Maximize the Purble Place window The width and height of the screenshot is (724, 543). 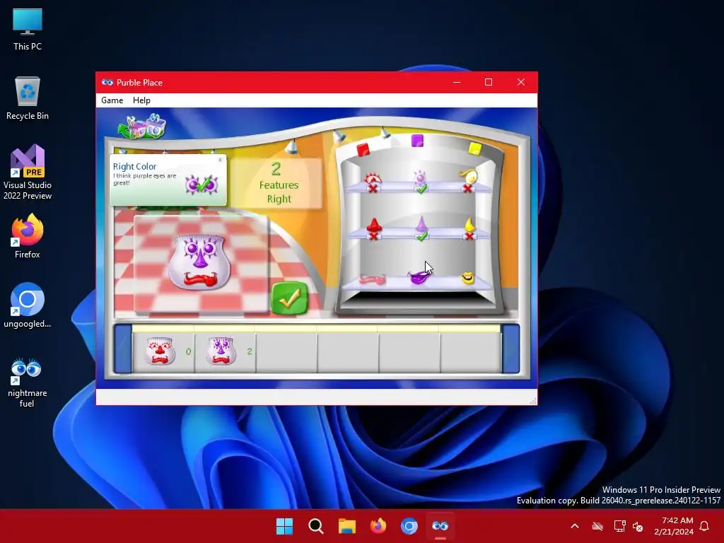pyautogui.click(x=489, y=82)
